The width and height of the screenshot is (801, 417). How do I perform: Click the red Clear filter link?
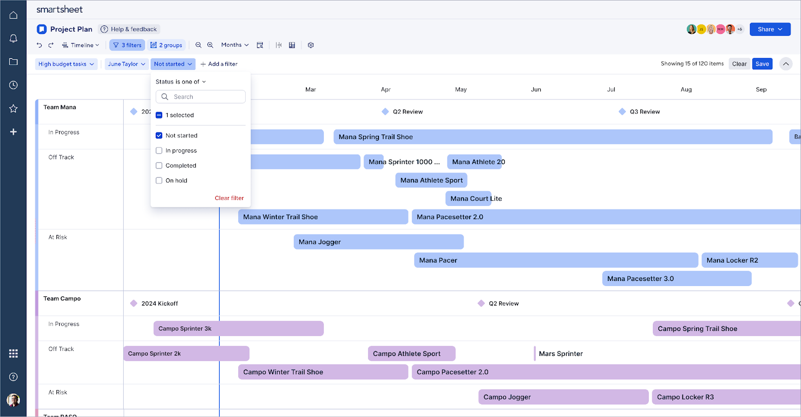tap(229, 198)
